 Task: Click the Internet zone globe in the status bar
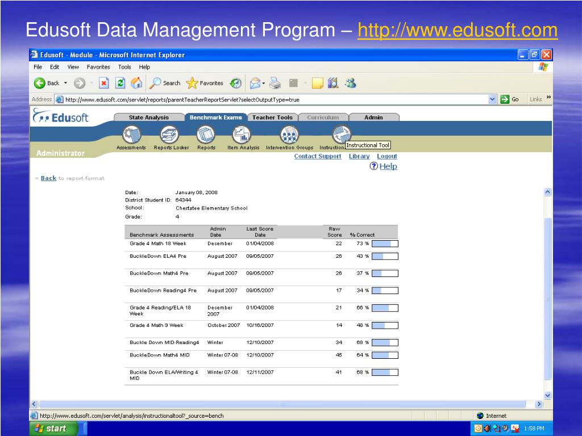pos(480,416)
